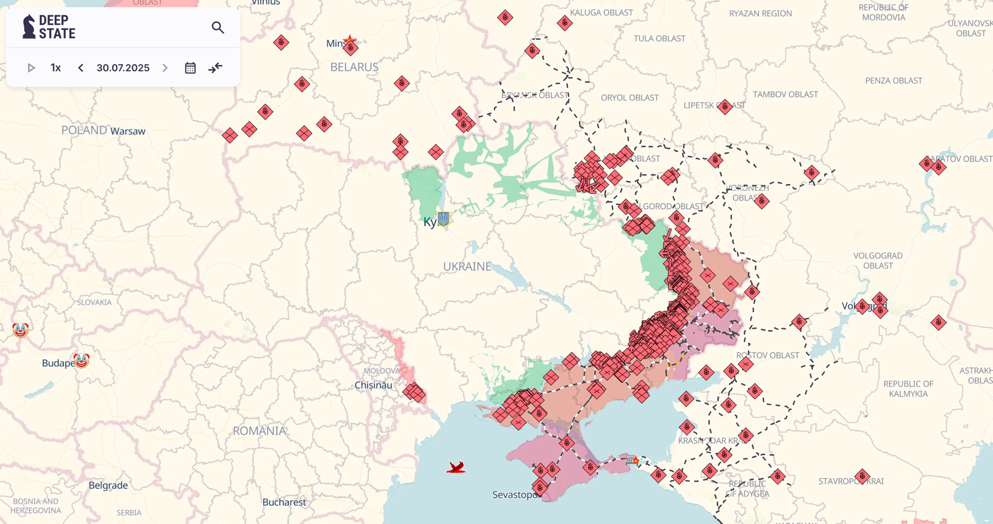Screen dimensions: 993x524
Task: Select the burning Crimean bridge icon
Action: [632, 460]
